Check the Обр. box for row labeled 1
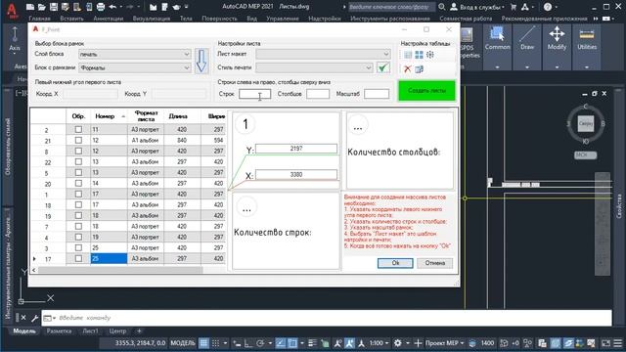This screenshot has height=352, width=626. tap(78, 194)
